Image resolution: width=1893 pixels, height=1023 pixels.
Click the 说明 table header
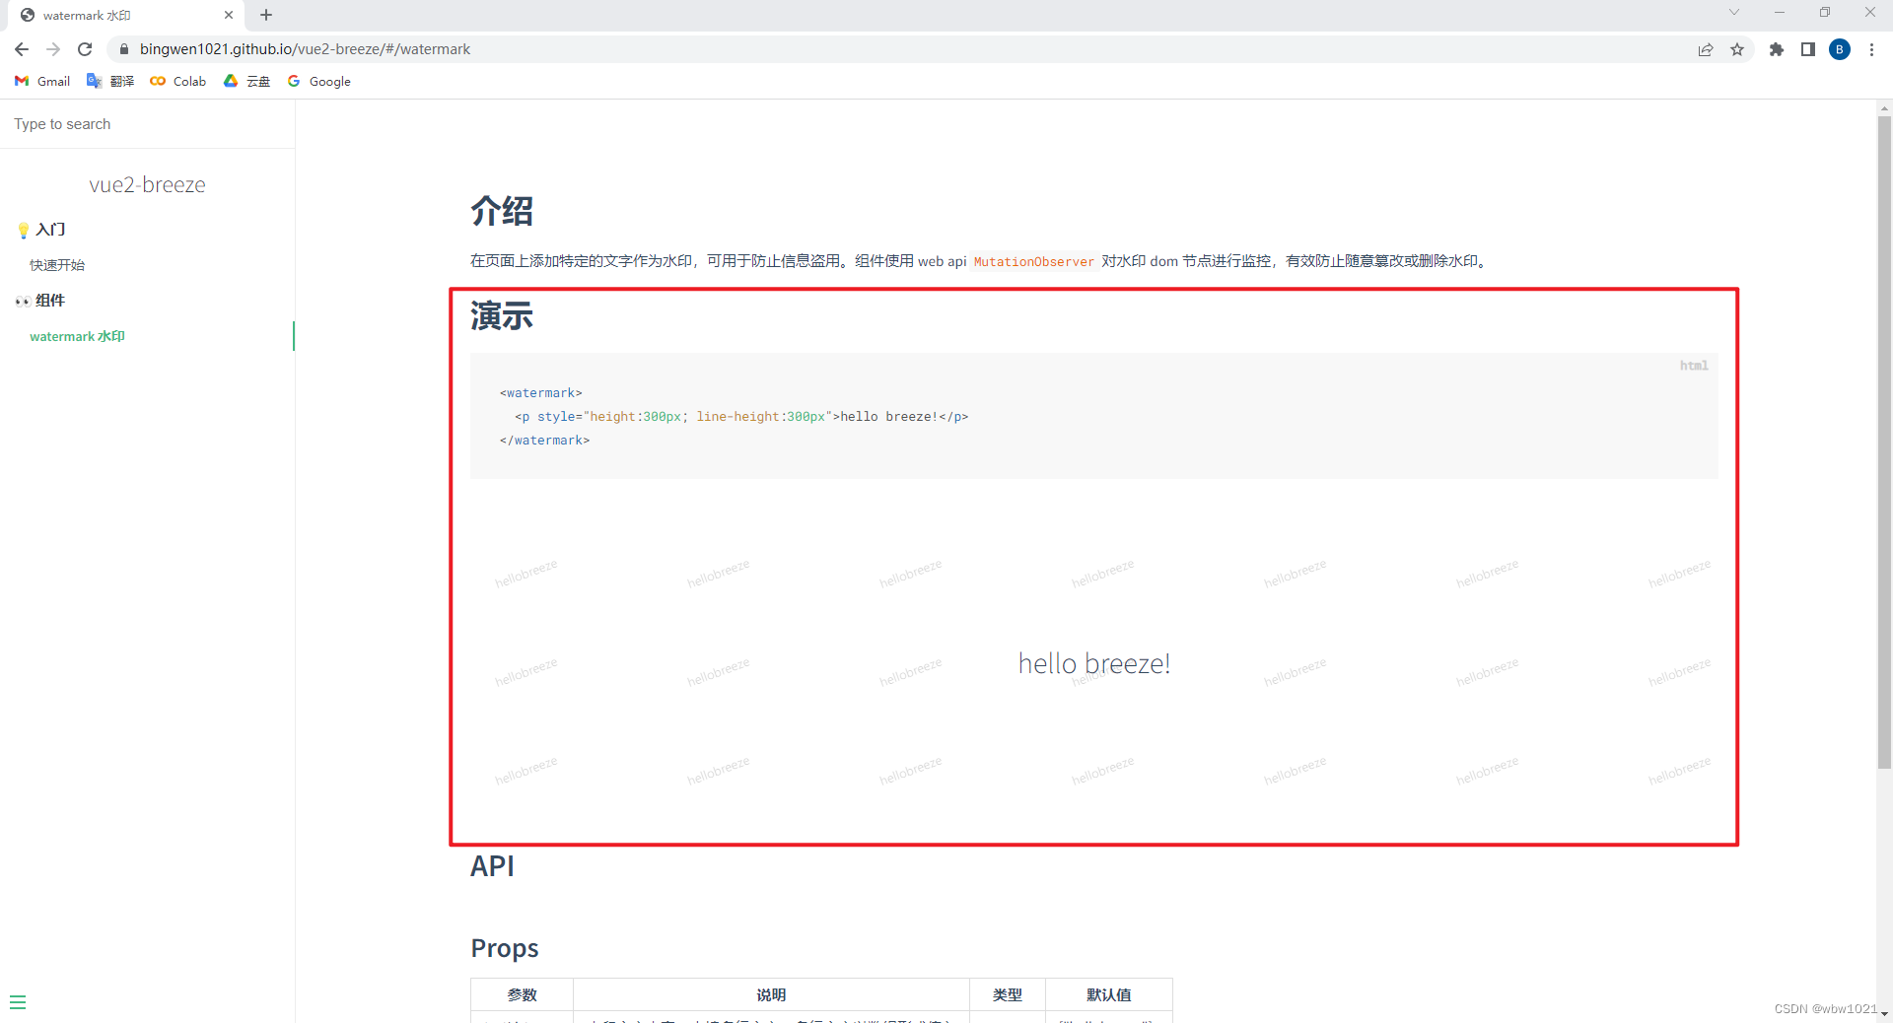(771, 995)
